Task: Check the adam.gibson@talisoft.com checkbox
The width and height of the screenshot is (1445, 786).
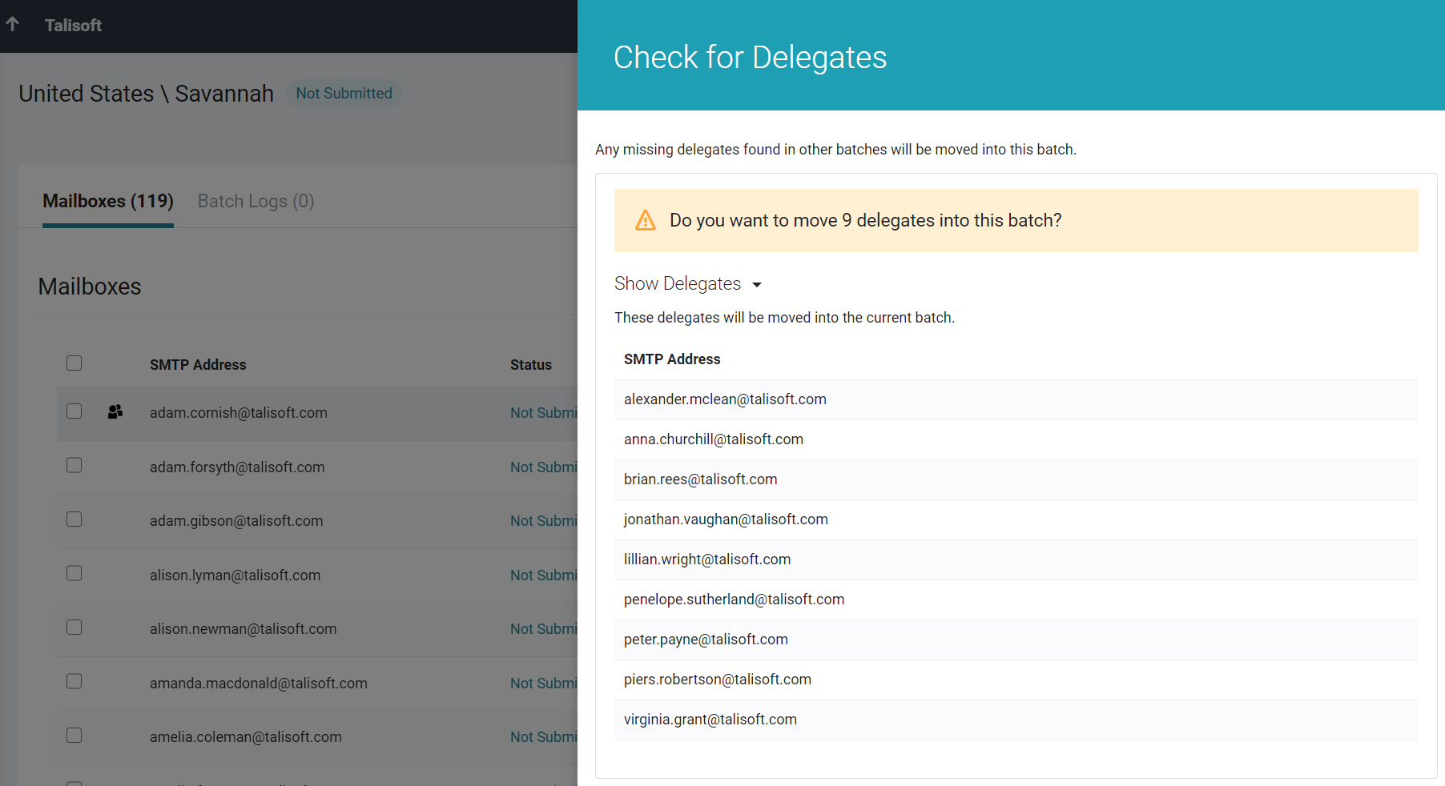Action: click(x=74, y=519)
